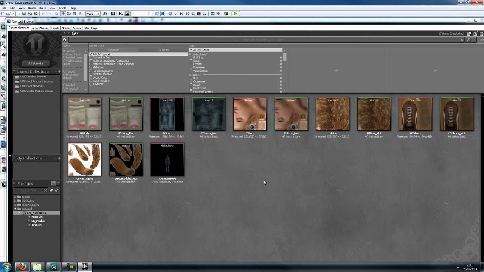The image size is (484, 272).
Task: Select the Textures group under CH_Hermione
Action: [37, 225]
